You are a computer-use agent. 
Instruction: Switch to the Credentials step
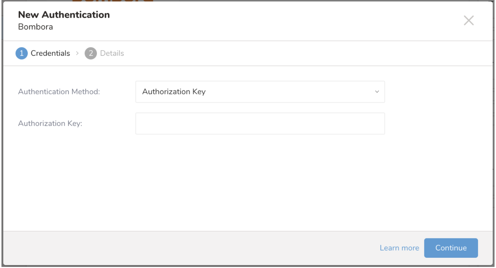coord(50,53)
